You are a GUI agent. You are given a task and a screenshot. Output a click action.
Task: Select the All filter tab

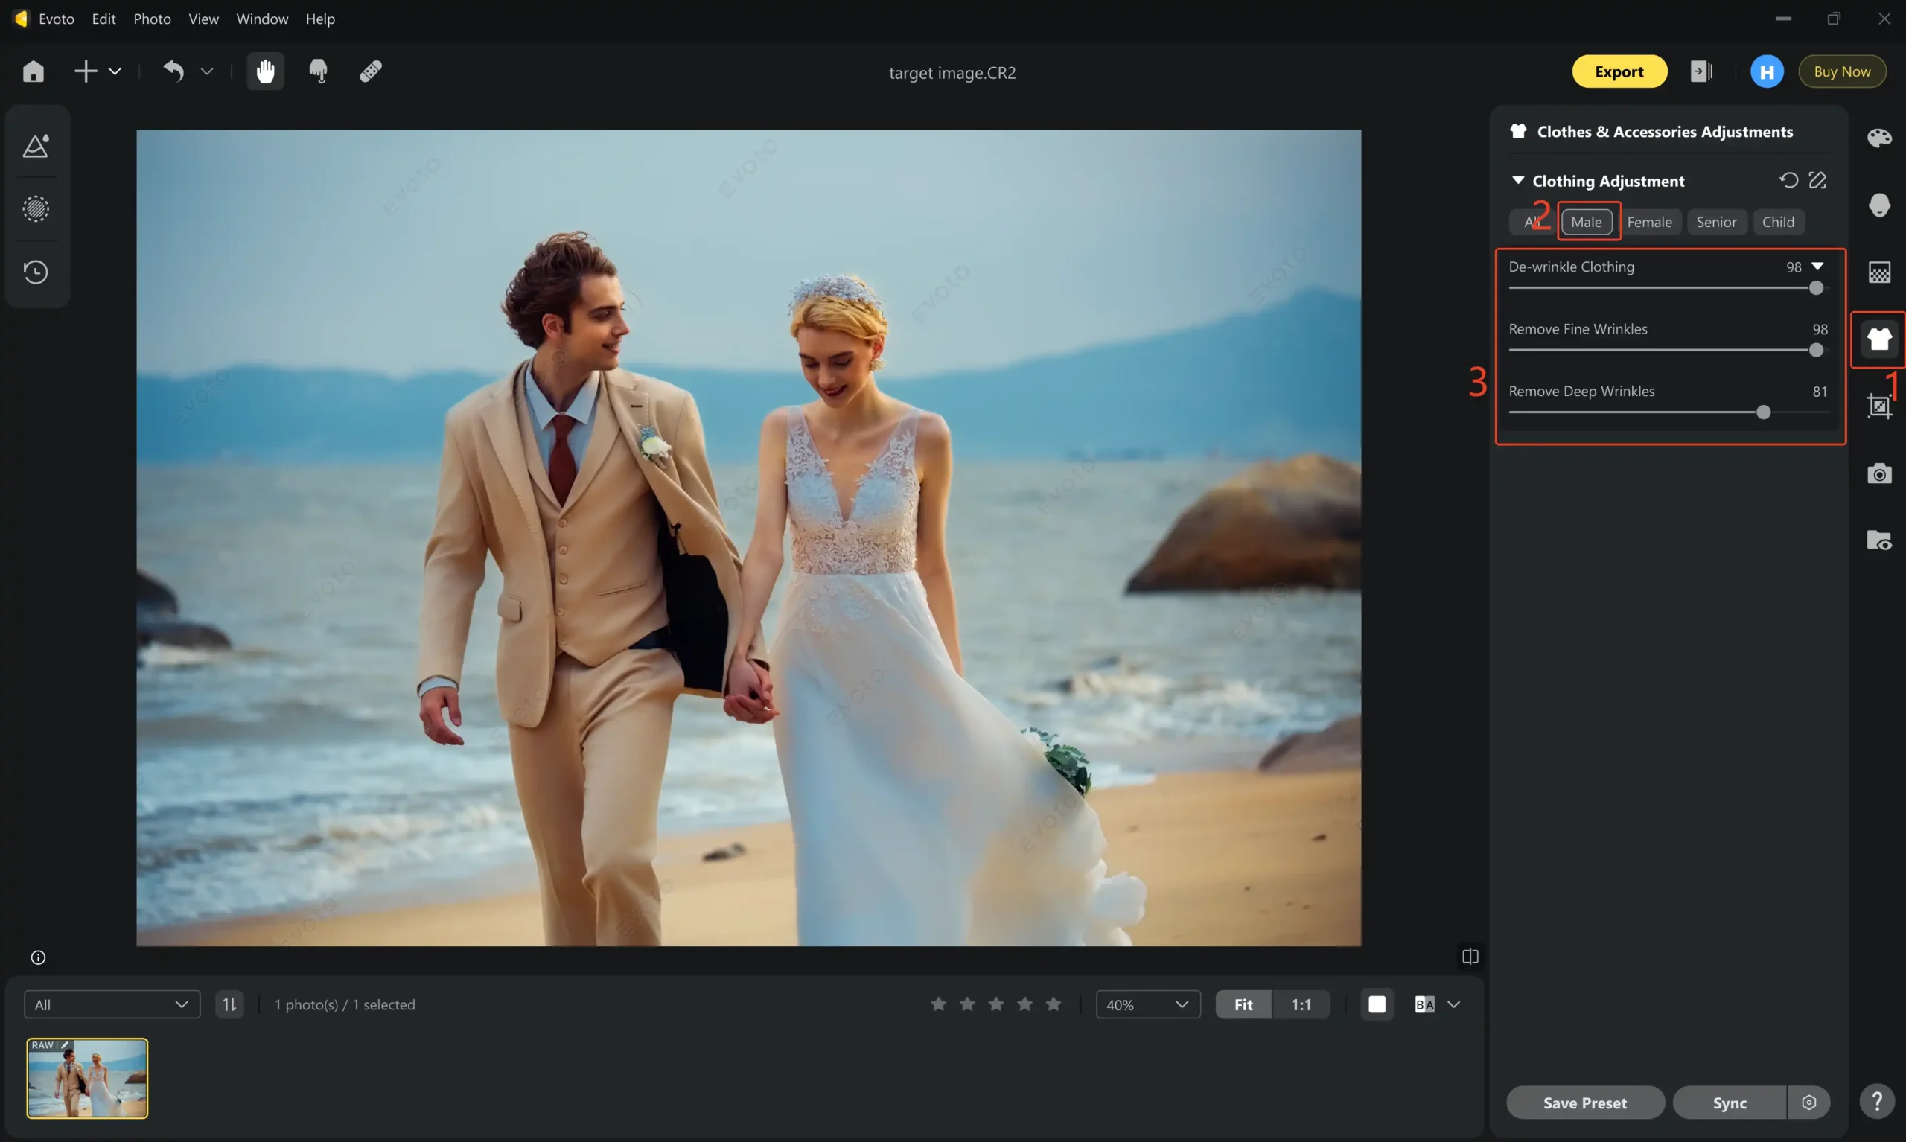(x=1532, y=222)
